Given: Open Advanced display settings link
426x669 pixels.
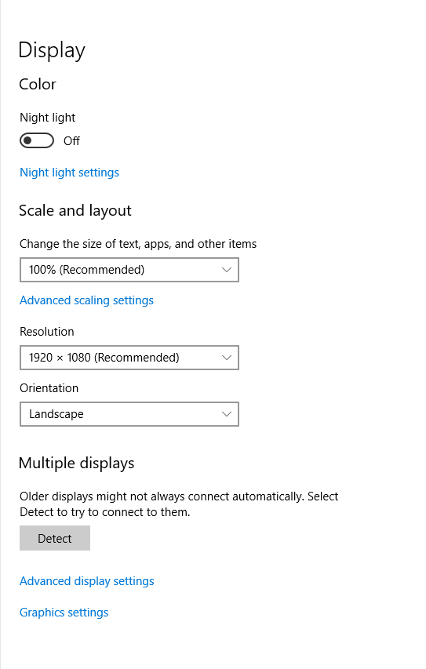Looking at the screenshot, I should point(86,581).
